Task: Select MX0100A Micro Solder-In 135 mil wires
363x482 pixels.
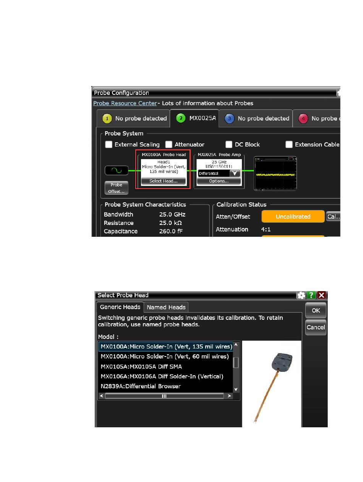Action: [166, 347]
